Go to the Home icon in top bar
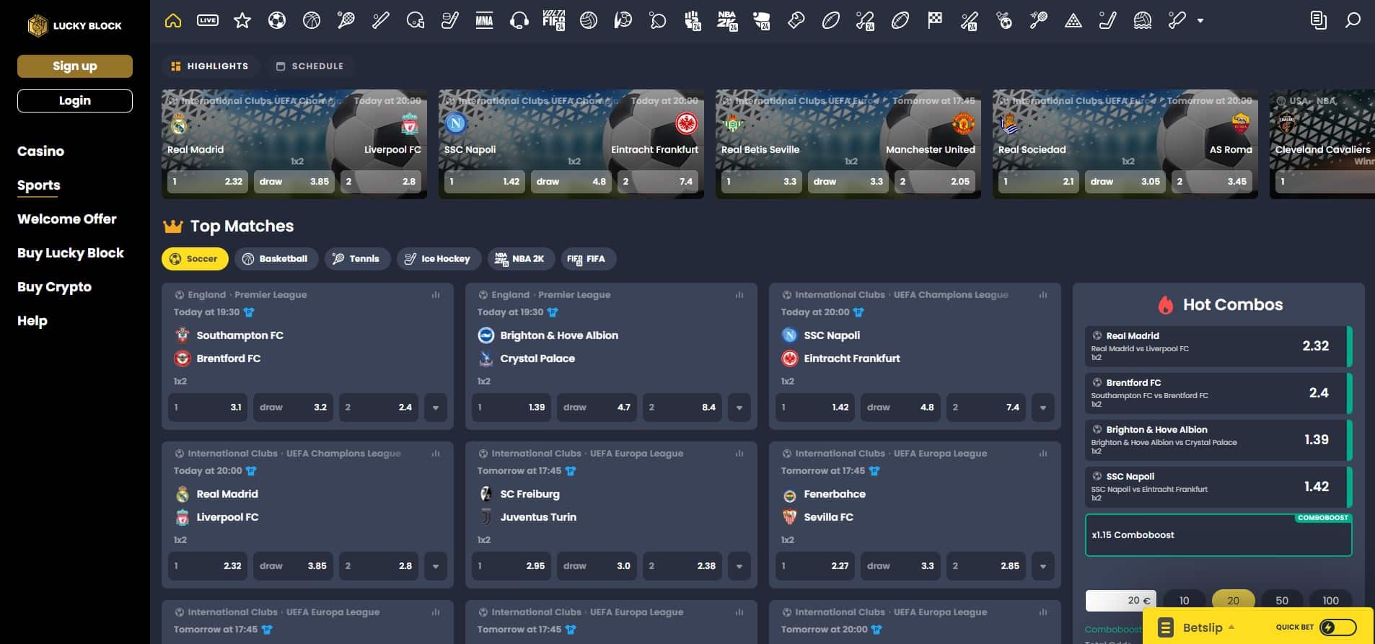 coord(173,21)
